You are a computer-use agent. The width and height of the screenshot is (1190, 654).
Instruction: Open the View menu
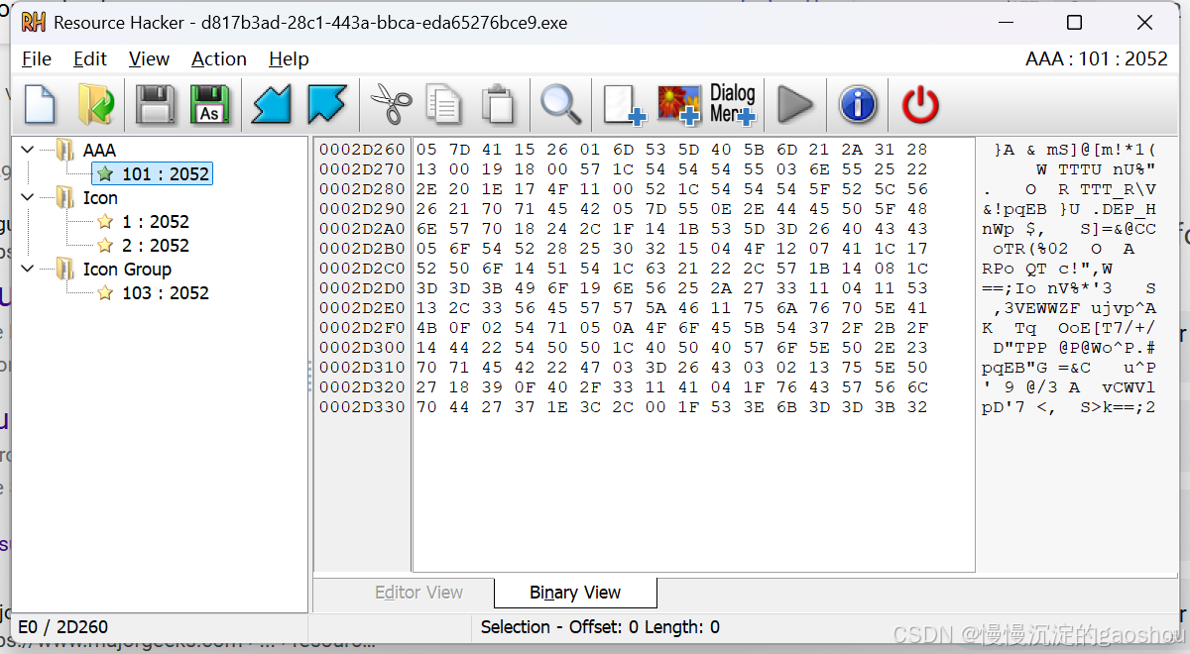(149, 58)
